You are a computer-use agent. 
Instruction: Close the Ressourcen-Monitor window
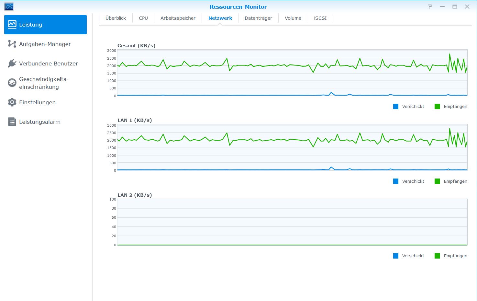coord(467,6)
